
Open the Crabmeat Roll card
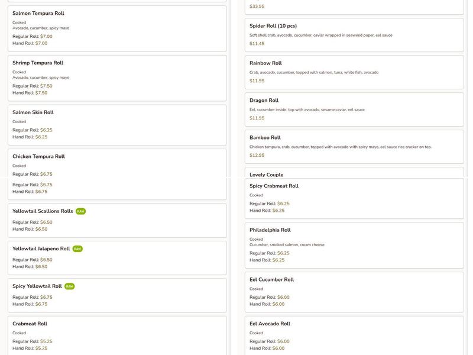tap(30, 324)
